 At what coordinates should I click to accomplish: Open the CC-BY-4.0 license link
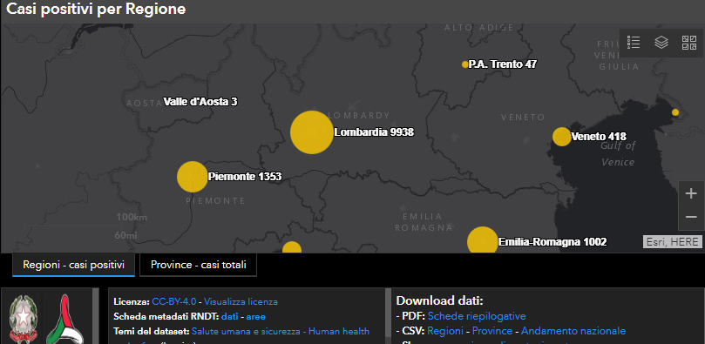[174, 302]
